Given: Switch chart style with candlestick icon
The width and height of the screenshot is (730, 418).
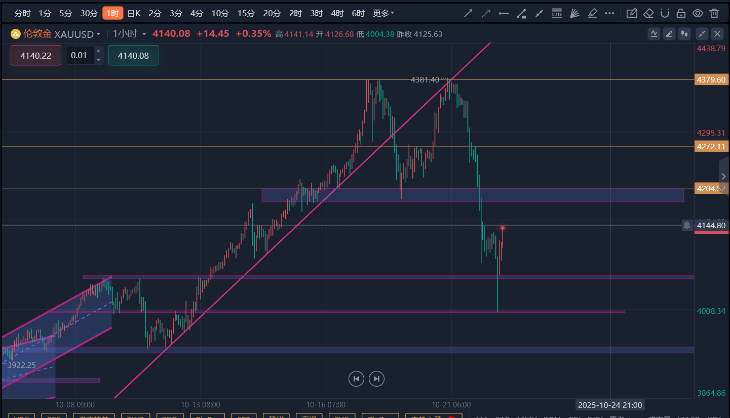Looking at the screenshot, I should point(685,34).
